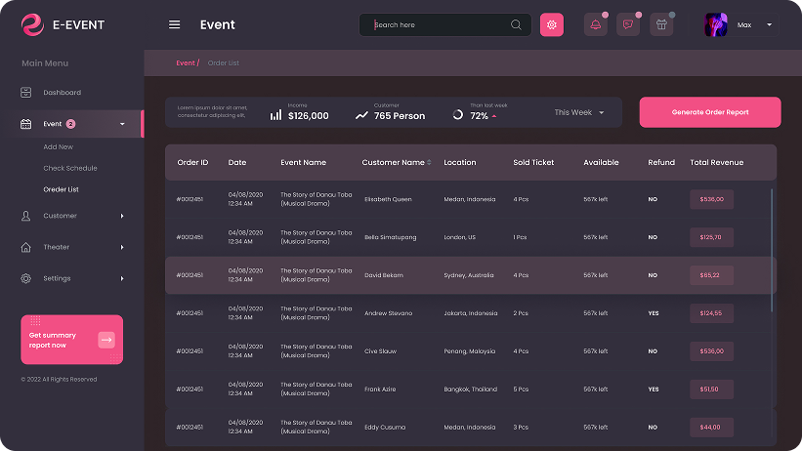Click the $536,00 revenue for Elisabeth Queen
Viewport: 802px width, 451px height.
coord(711,199)
